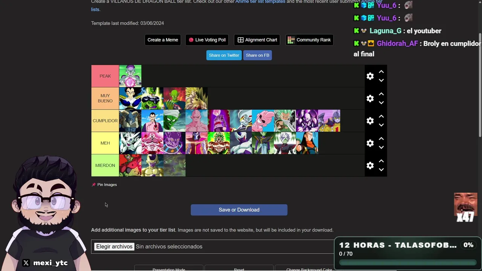Open Community Rank

[309, 40]
